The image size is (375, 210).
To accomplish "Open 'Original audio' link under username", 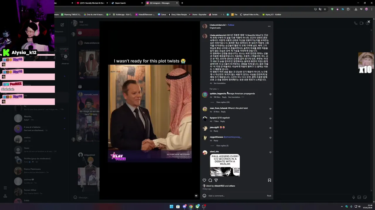I will pos(215,28).
